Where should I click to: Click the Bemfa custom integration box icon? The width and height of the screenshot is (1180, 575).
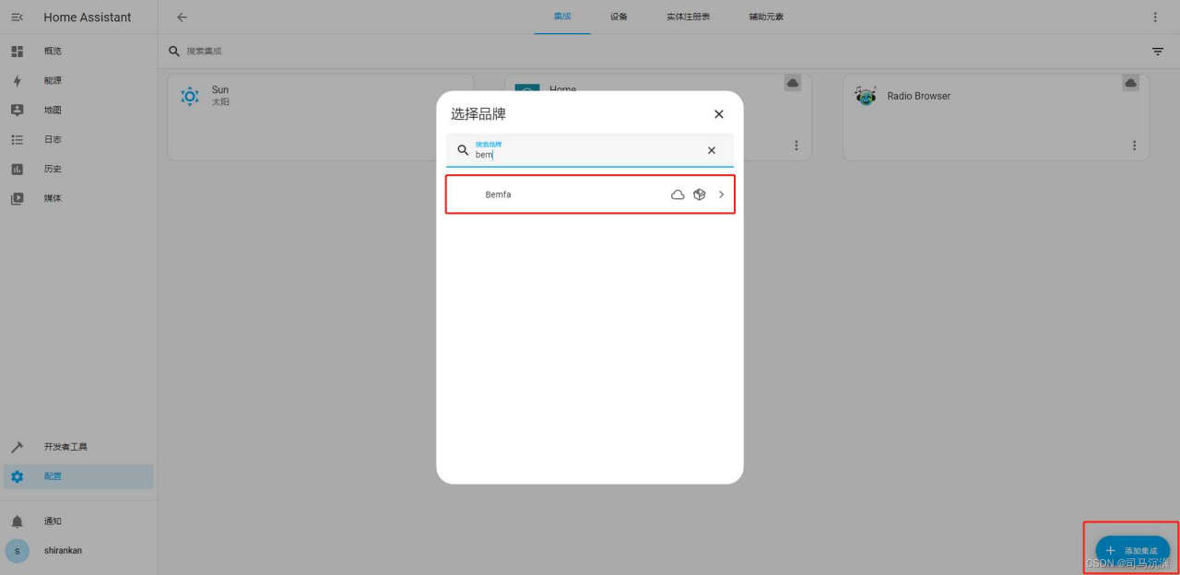[x=700, y=194]
